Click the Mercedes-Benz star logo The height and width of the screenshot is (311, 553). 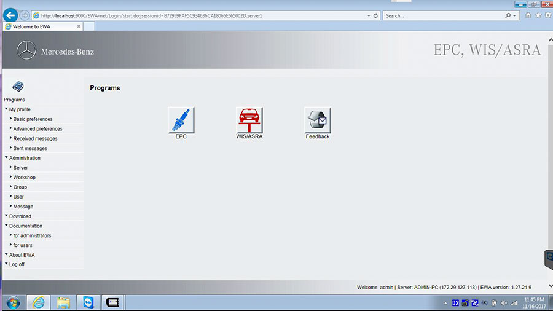click(26, 50)
